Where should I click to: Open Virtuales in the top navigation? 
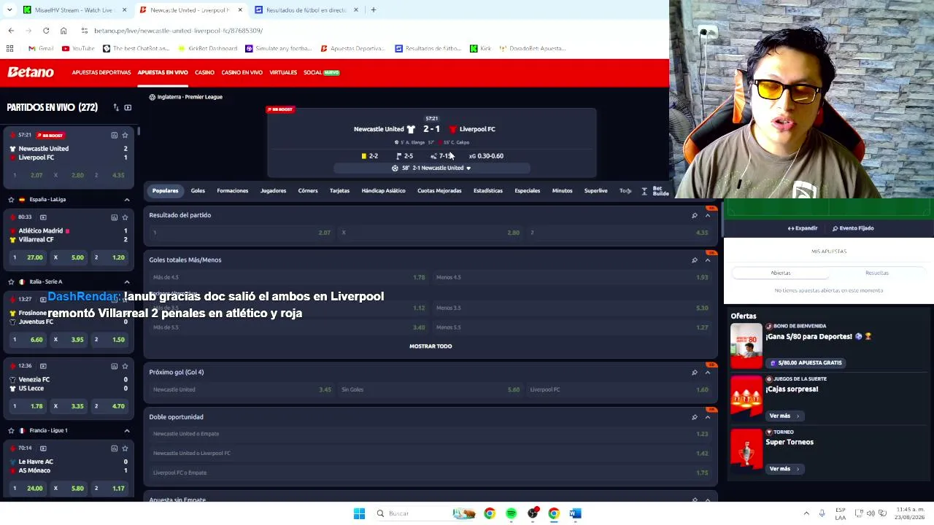coord(283,72)
